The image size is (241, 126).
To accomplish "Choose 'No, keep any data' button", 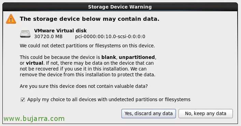I will coord(205,113).
